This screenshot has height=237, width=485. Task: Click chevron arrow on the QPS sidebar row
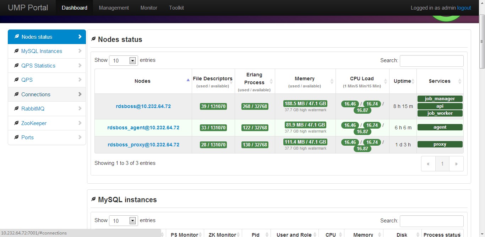[80, 80]
